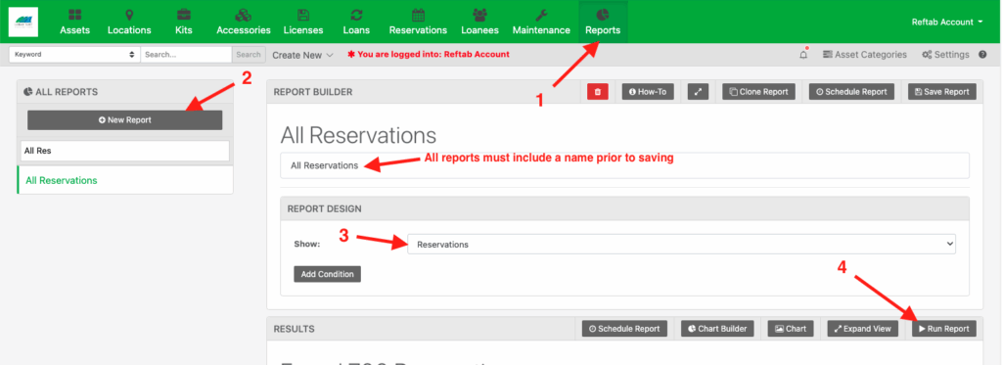Delete report with red trash button

pyautogui.click(x=598, y=92)
